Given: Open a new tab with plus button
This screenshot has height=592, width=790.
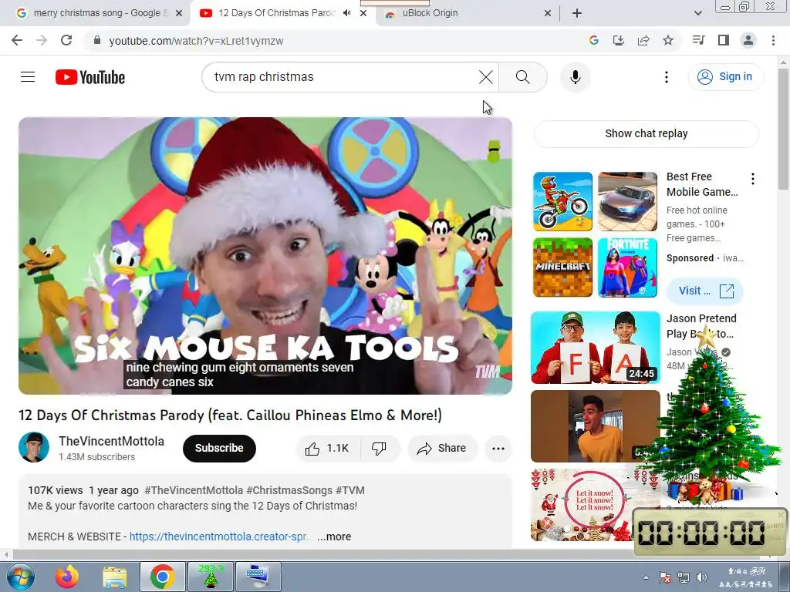Looking at the screenshot, I should [x=577, y=13].
